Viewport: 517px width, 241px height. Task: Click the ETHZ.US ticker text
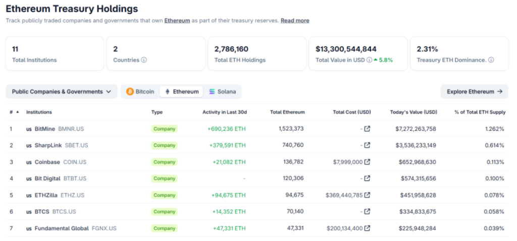coord(73,195)
